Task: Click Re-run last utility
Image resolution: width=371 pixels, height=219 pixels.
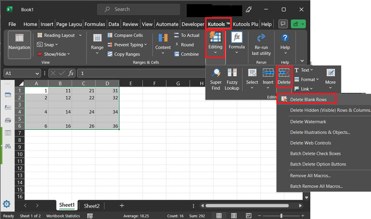Action: click(261, 45)
